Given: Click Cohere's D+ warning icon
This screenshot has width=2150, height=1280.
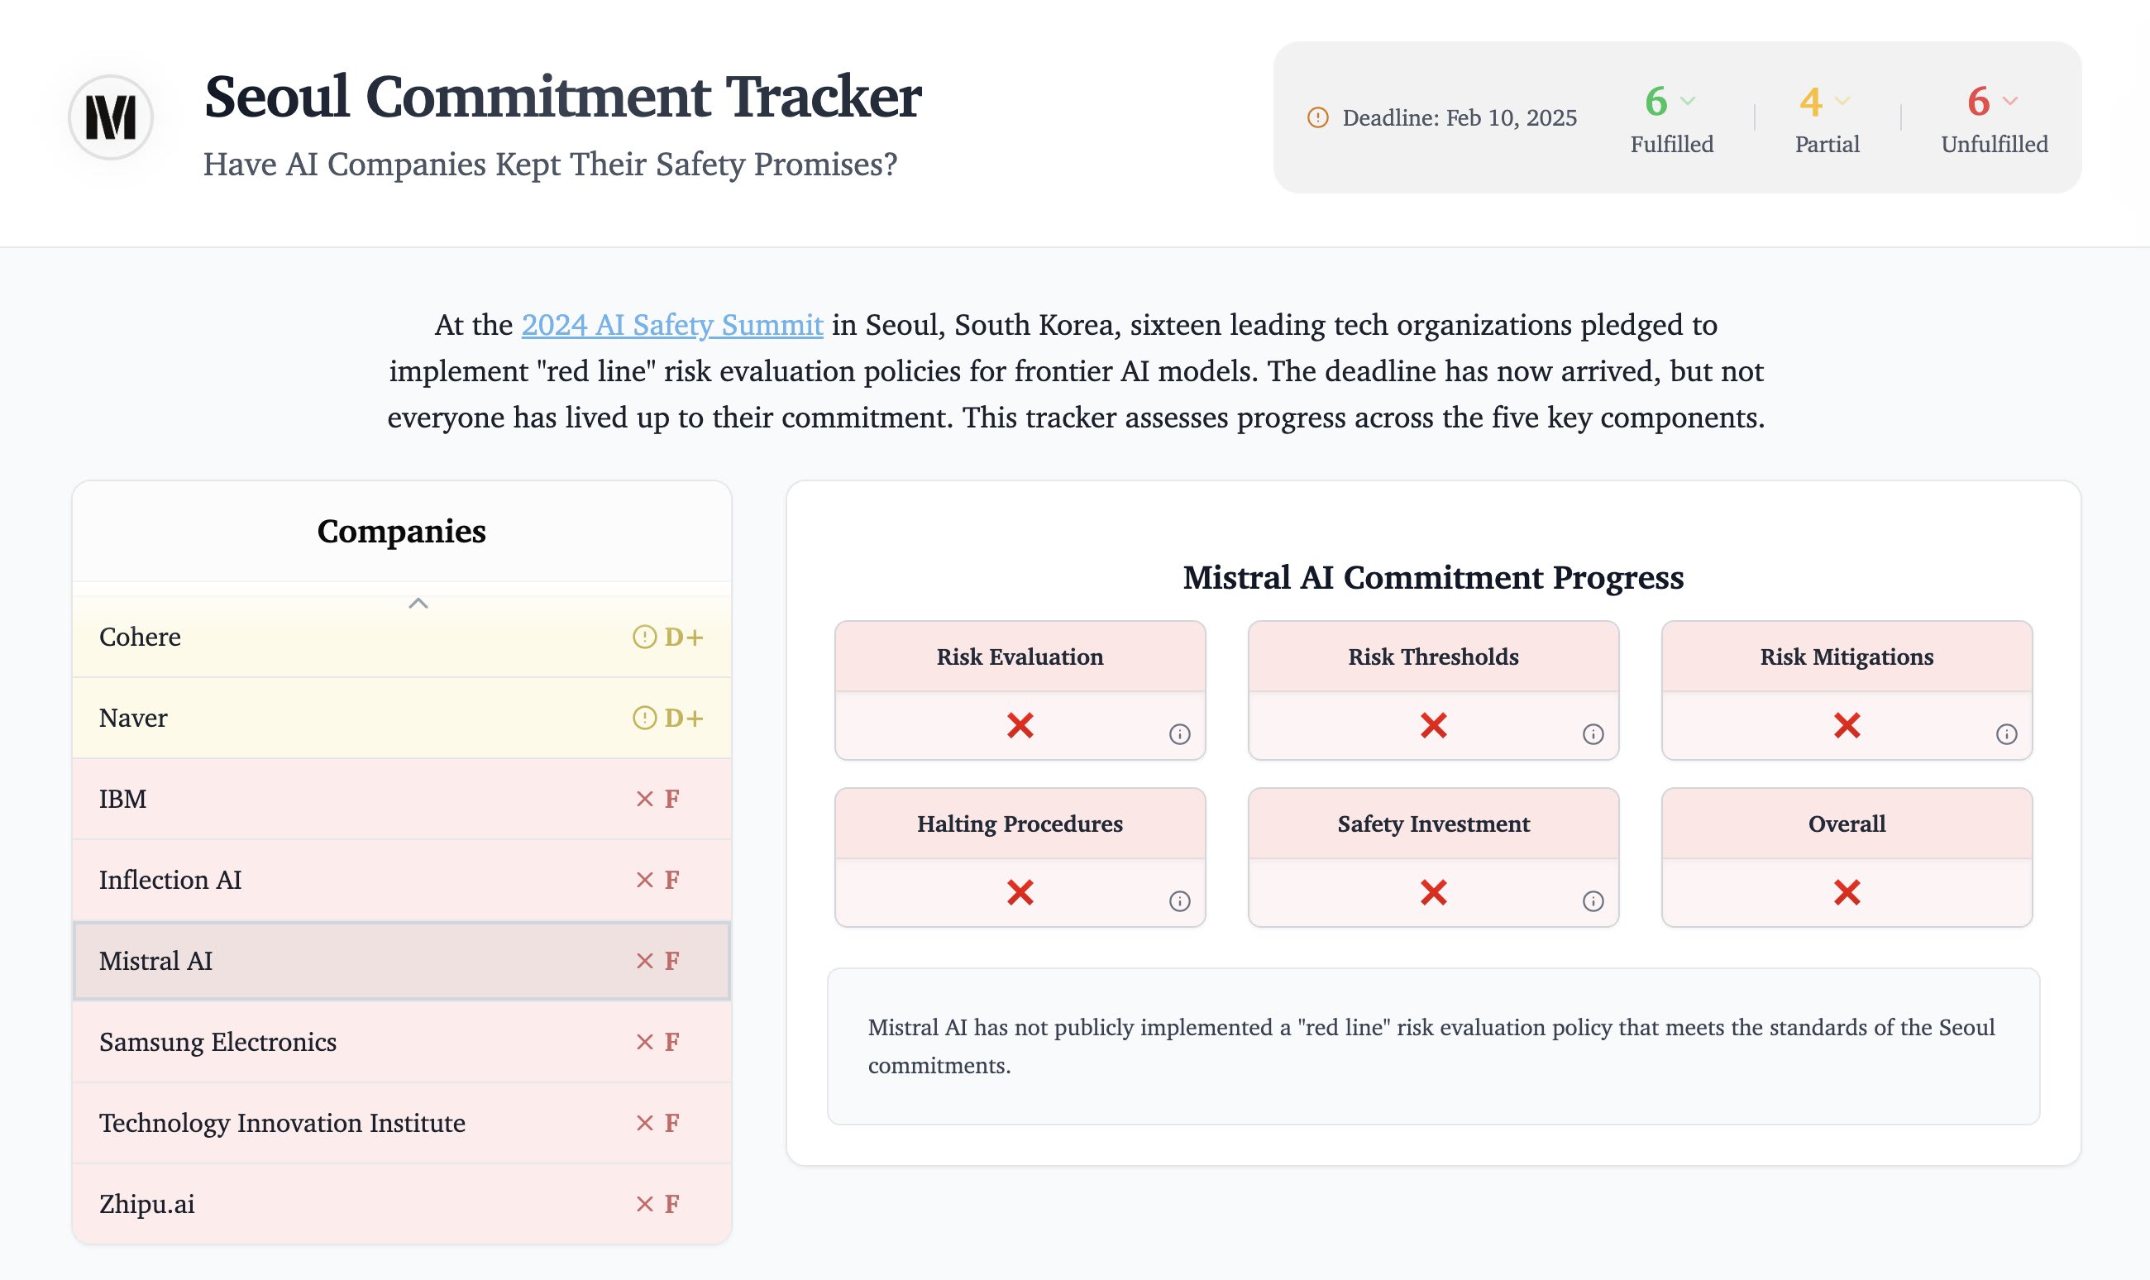Looking at the screenshot, I should pyautogui.click(x=644, y=637).
